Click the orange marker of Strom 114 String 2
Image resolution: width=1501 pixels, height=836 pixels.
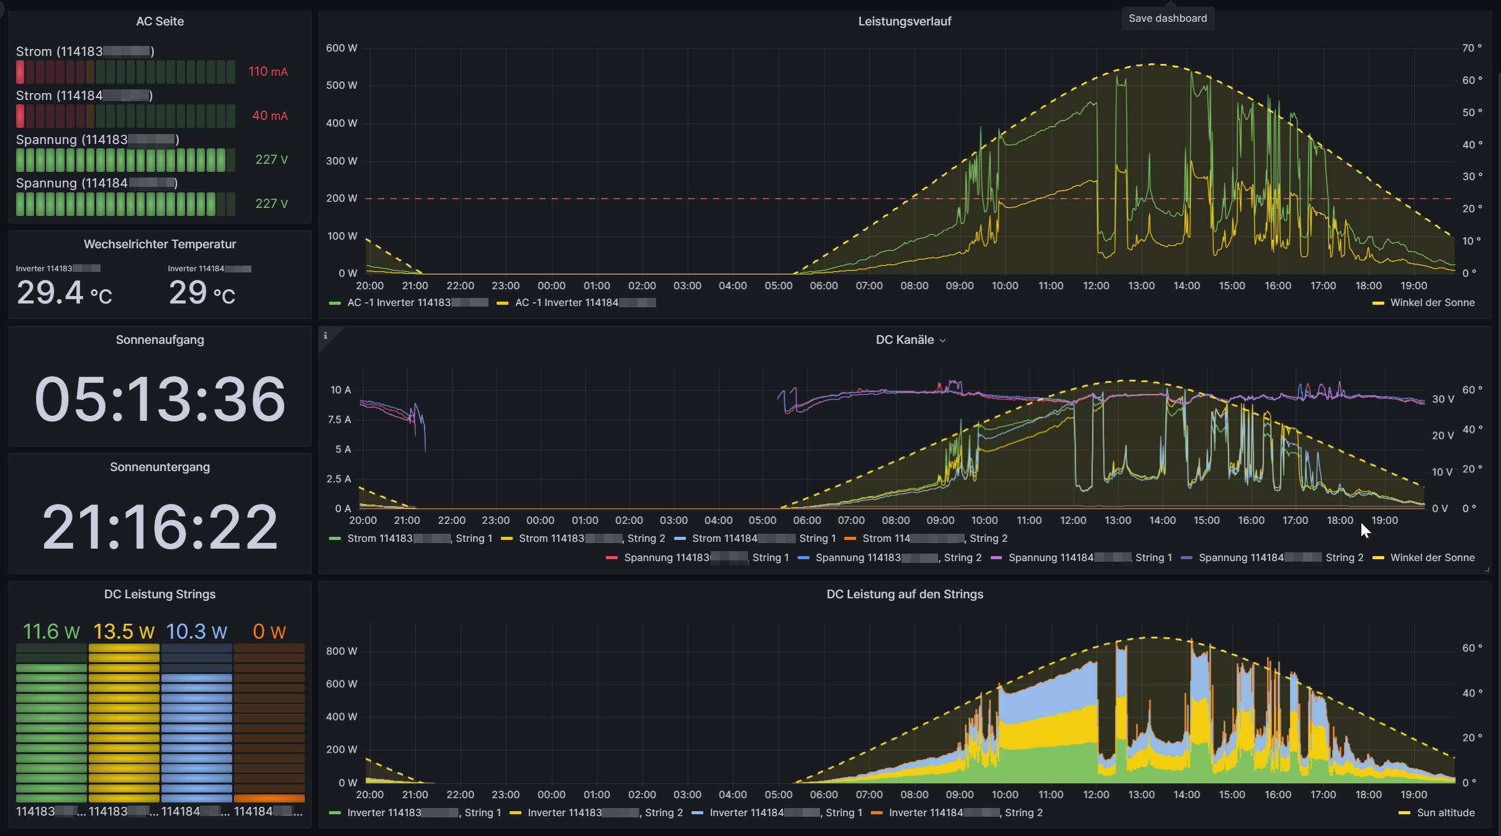click(850, 539)
